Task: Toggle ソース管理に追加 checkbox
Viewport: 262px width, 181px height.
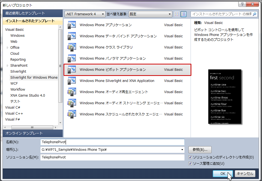Action: 190,164
